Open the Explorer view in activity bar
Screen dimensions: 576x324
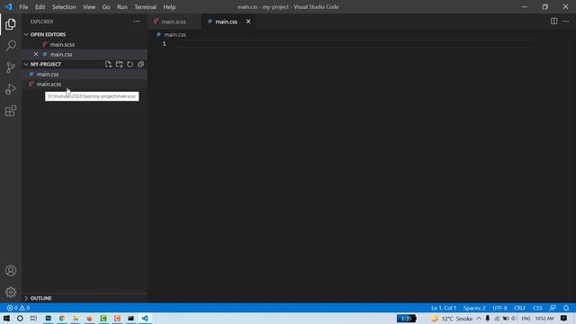coord(11,24)
